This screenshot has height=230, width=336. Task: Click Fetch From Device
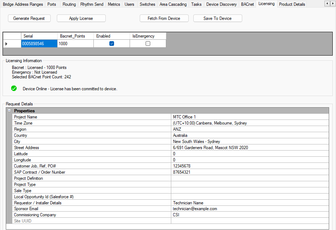click(x=164, y=18)
